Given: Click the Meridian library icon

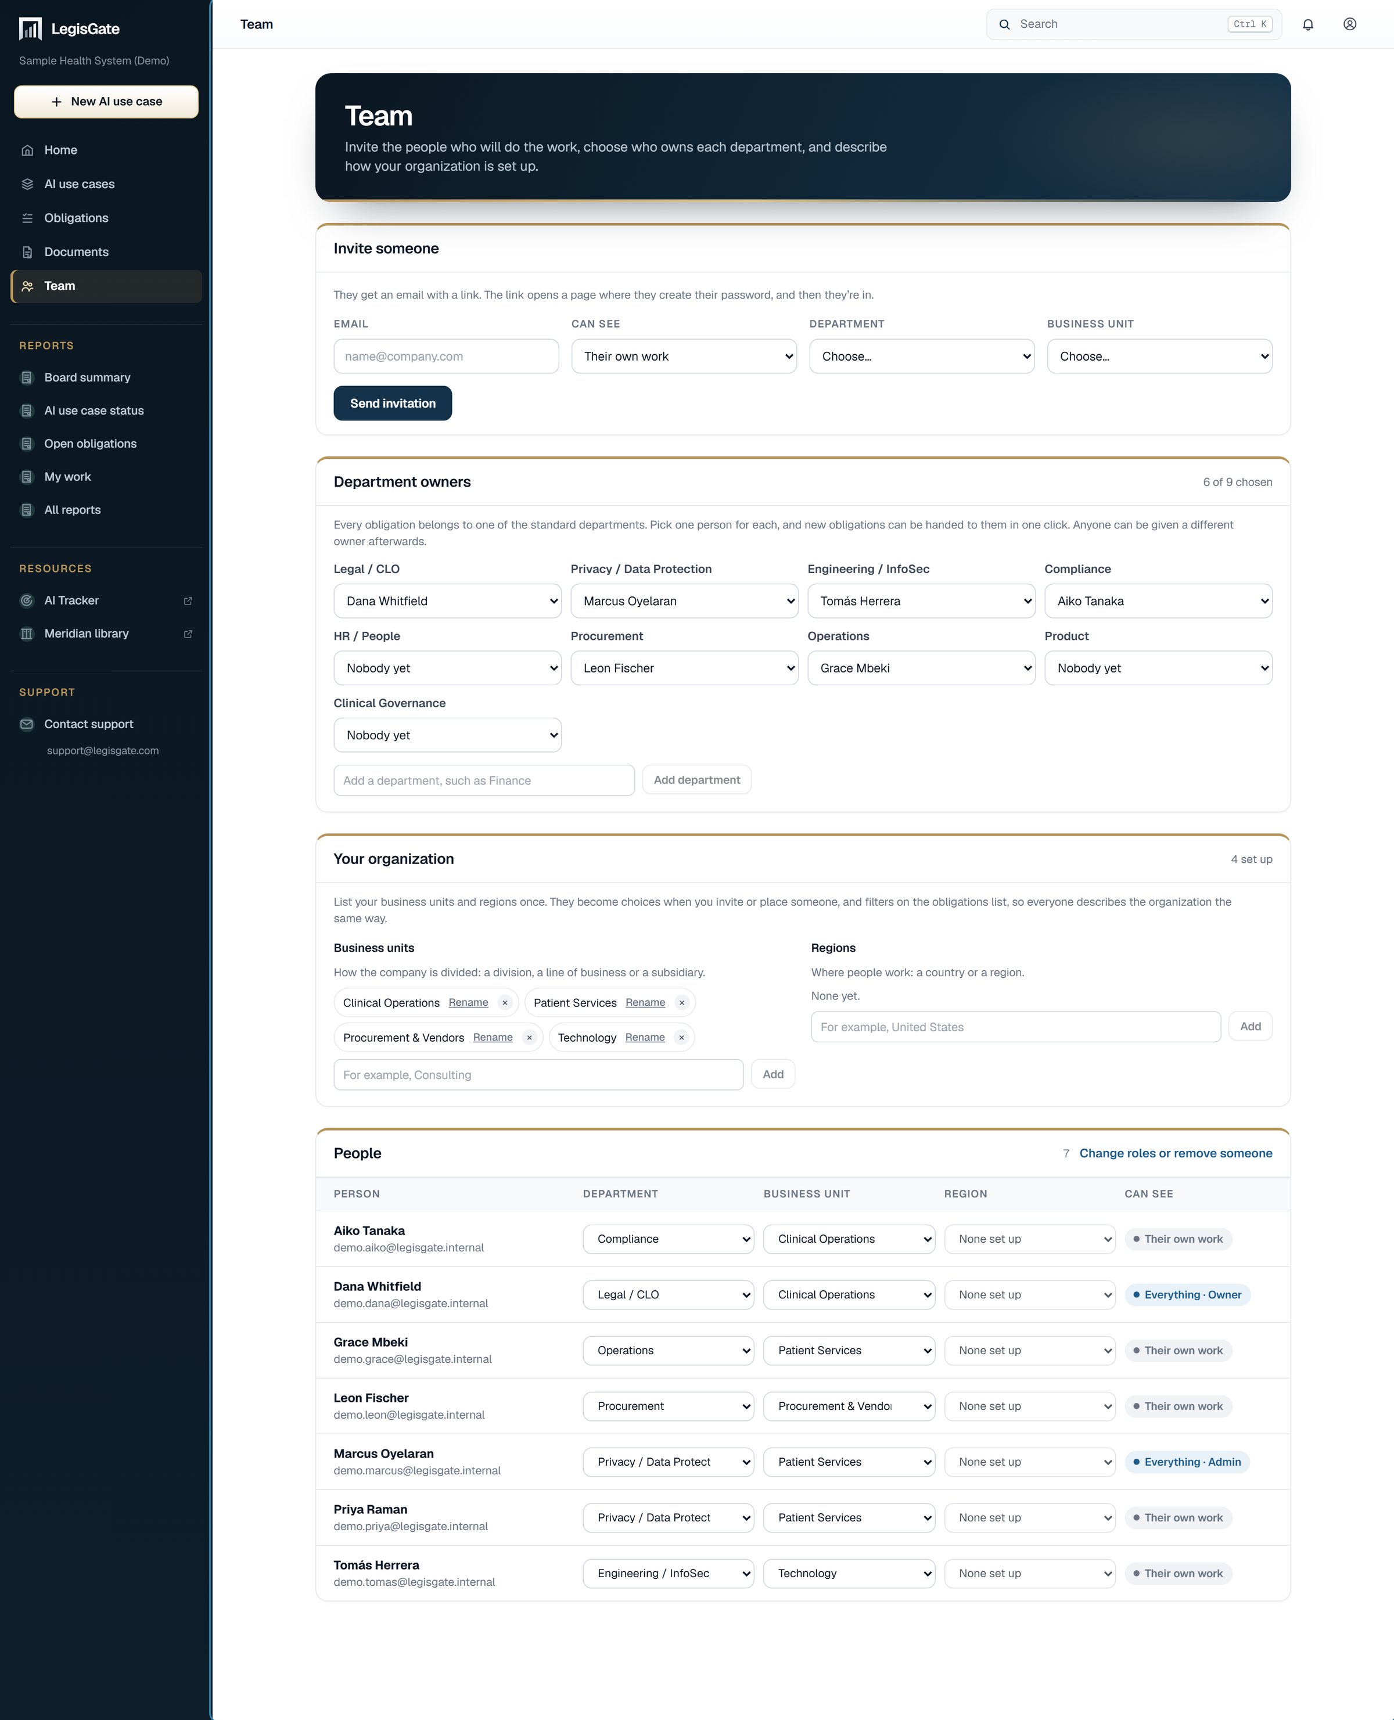Looking at the screenshot, I should (x=27, y=634).
